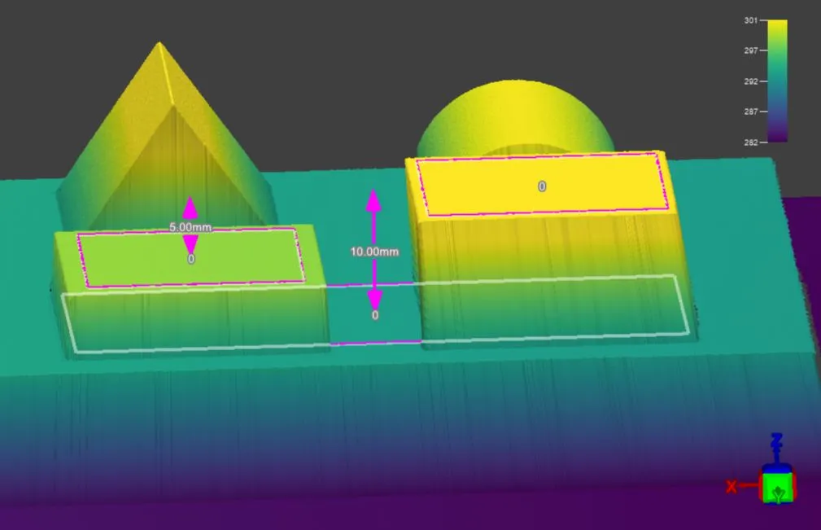Image resolution: width=821 pixels, height=530 pixels.
Task: Click the 301 maximum value on color legend
Action: coord(750,20)
